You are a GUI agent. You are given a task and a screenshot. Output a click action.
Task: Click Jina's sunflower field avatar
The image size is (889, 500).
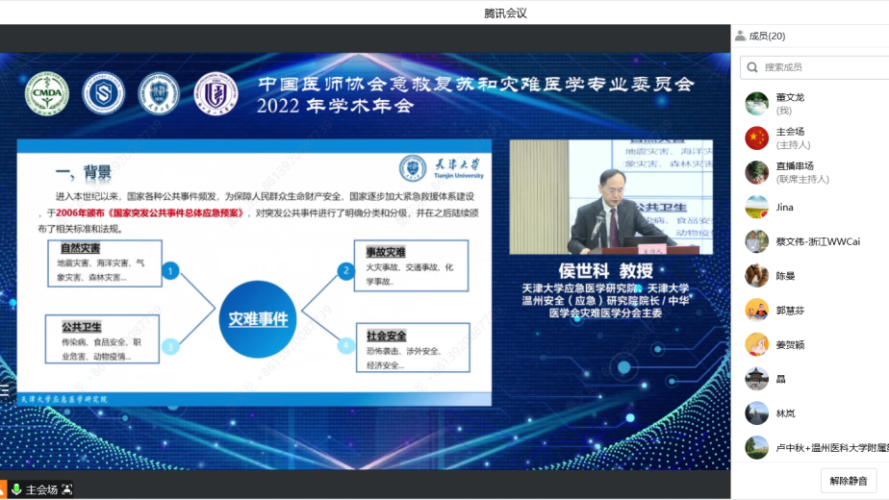(756, 207)
